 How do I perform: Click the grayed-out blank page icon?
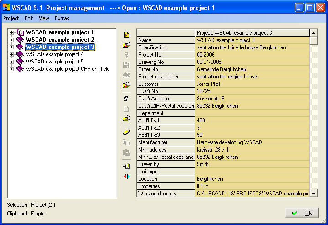pos(126,109)
